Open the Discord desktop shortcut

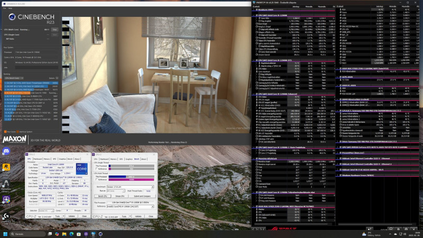point(6,151)
